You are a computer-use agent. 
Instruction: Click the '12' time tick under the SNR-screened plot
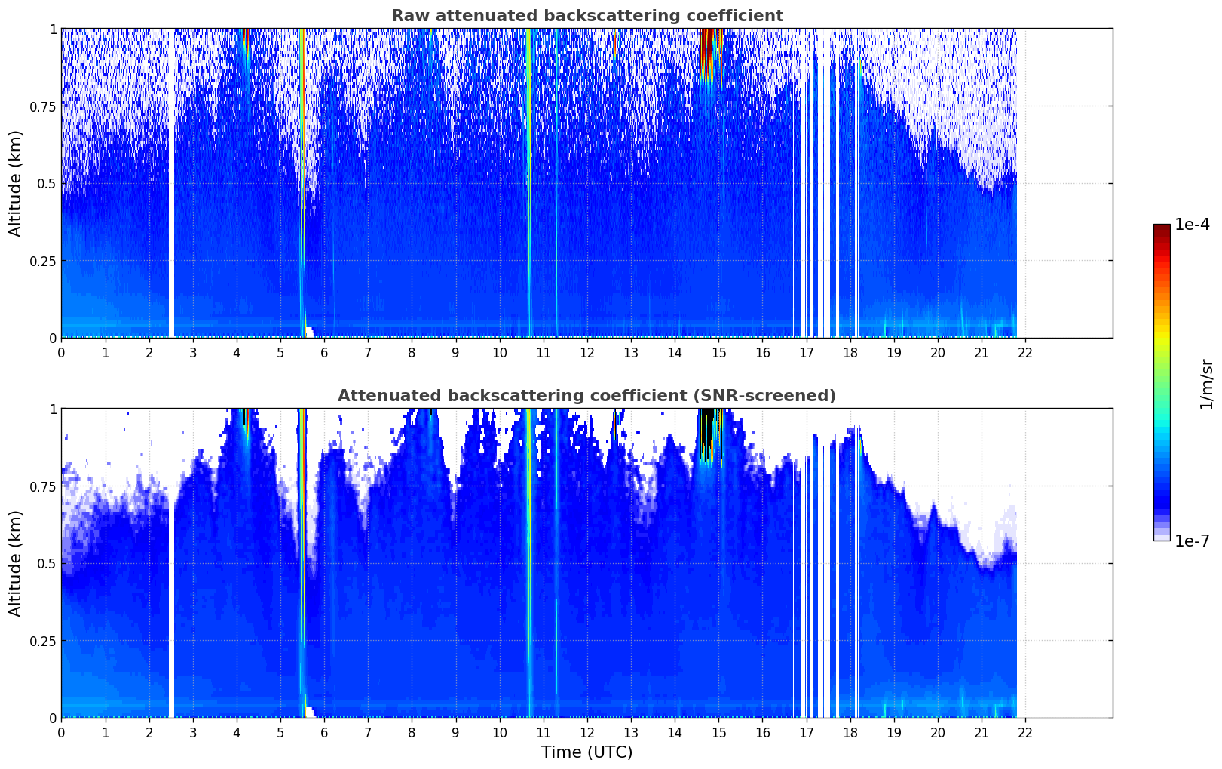(587, 732)
